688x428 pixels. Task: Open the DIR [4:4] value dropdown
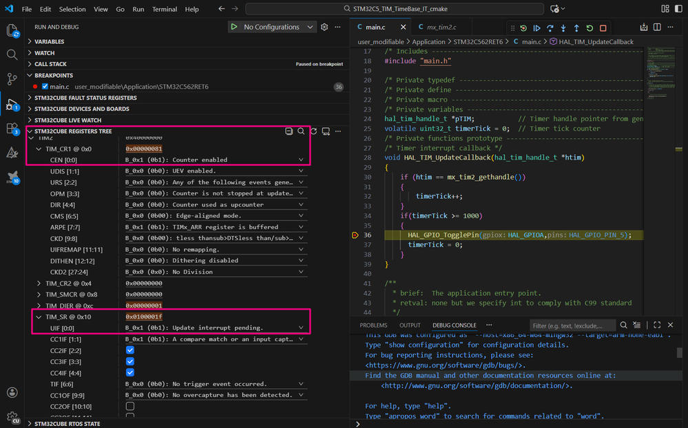[215, 204]
